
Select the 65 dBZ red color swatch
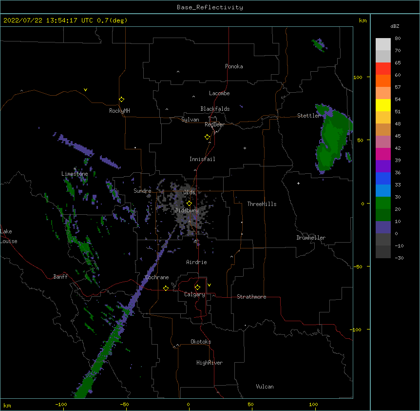point(383,68)
